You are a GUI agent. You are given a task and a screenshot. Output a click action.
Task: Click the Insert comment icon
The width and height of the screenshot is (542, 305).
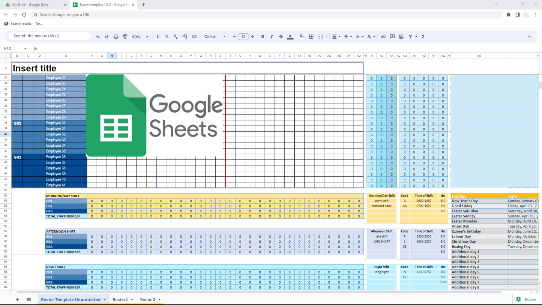click(392, 37)
